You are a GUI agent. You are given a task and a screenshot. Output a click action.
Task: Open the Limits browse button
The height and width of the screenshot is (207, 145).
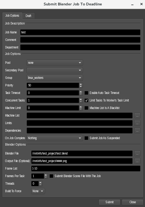pos(137,123)
